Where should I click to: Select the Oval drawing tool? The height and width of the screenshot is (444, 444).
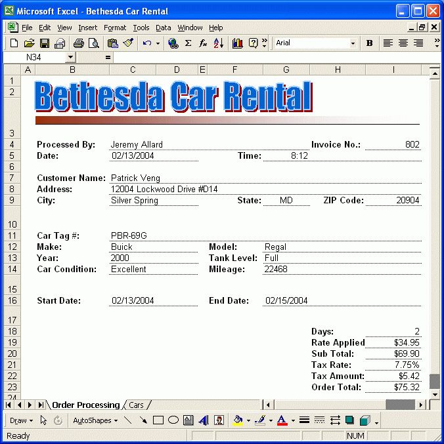(173, 420)
